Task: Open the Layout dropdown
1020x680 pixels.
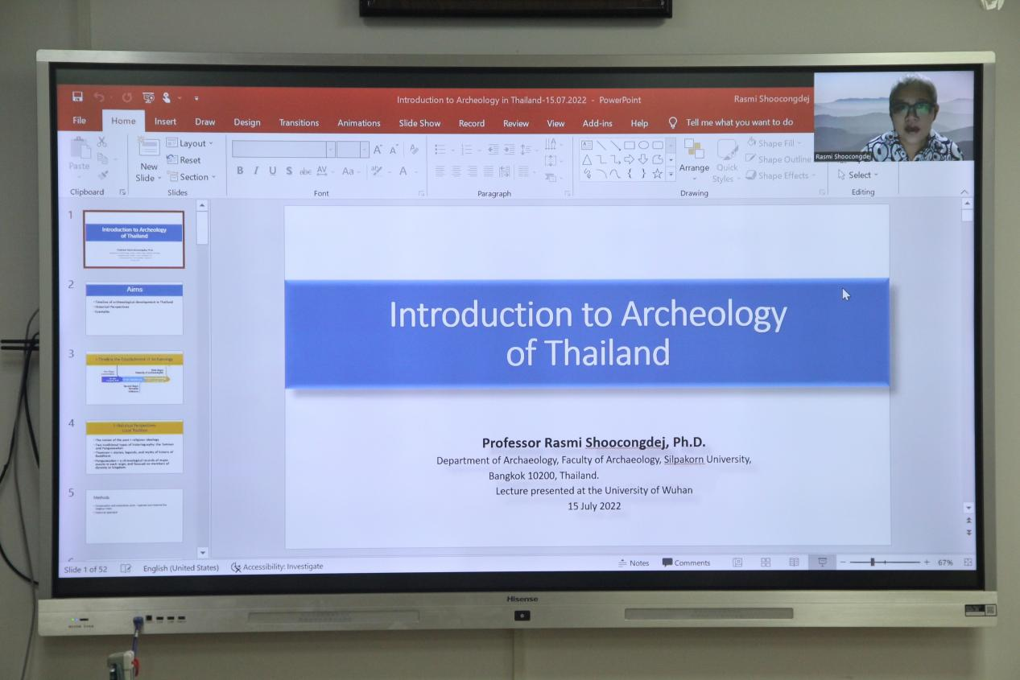Action: coord(190,143)
